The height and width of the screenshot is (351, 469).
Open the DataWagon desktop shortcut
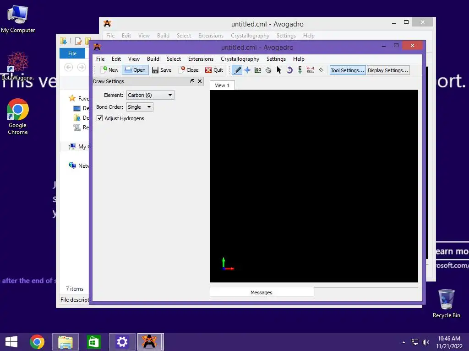point(18,66)
